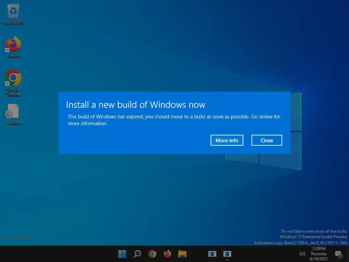
Task: Select the desktop settings file icon
Action: 13,114
